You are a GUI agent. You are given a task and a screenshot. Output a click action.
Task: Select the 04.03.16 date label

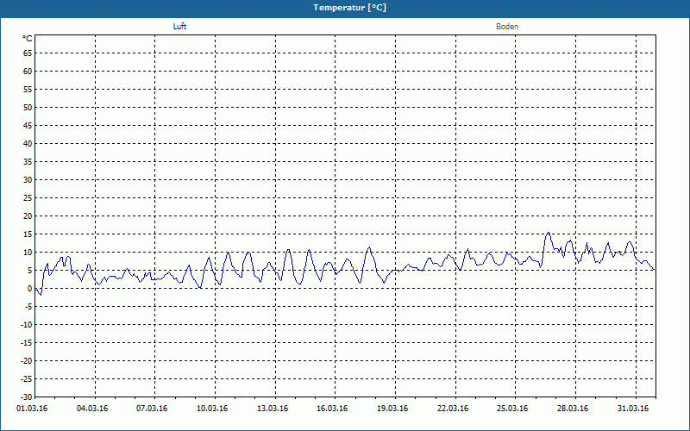[x=92, y=409]
